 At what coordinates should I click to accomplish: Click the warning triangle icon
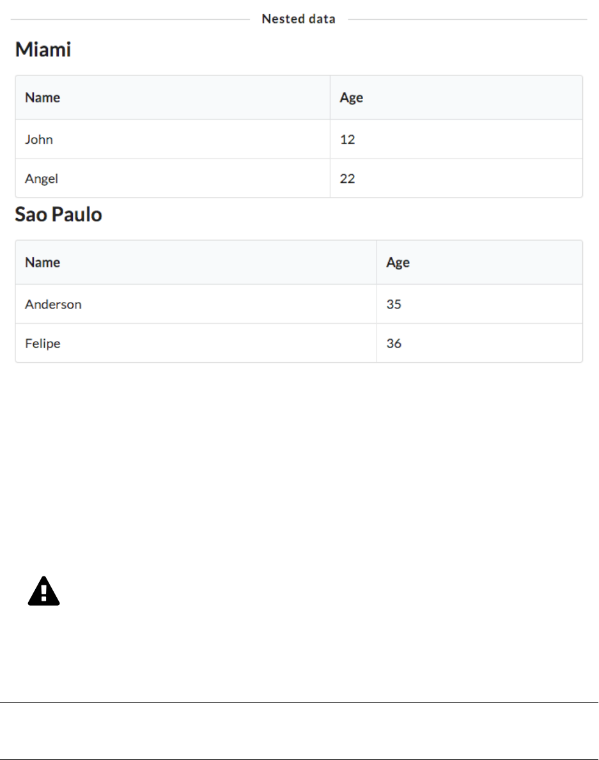point(43,592)
